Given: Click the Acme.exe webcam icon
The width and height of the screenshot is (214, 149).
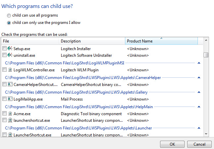Looking at the screenshot, I should pos(10,113).
